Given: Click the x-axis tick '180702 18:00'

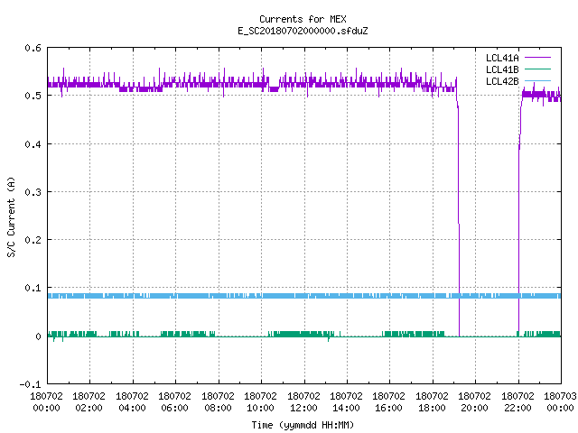Looking at the screenshot, I should [x=432, y=401].
